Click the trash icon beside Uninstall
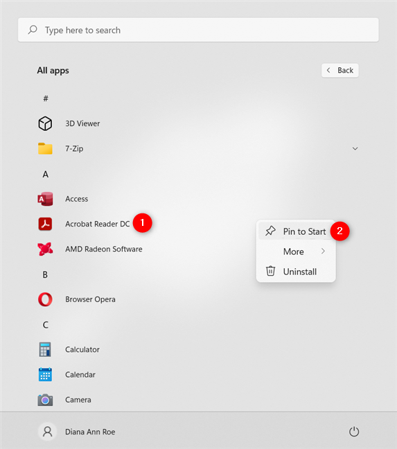The width and height of the screenshot is (397, 449). [x=270, y=271]
